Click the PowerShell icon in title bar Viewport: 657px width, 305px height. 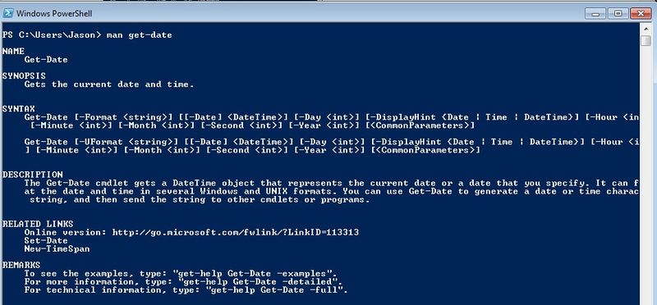click(x=8, y=13)
